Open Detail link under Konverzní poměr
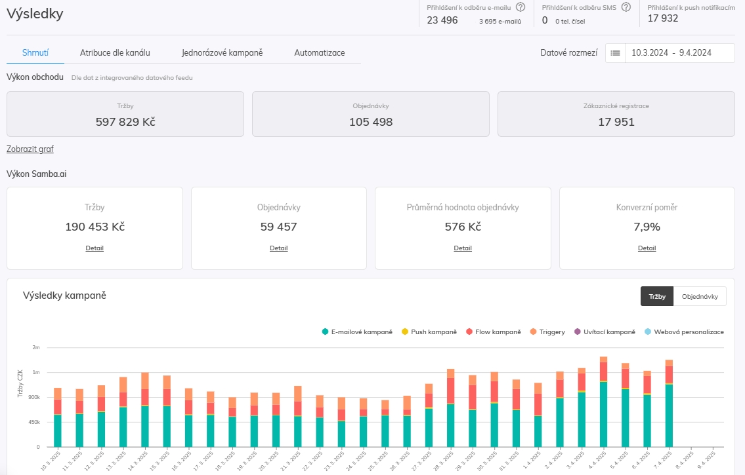Screen dimensions: 745x475 [x=647, y=248]
